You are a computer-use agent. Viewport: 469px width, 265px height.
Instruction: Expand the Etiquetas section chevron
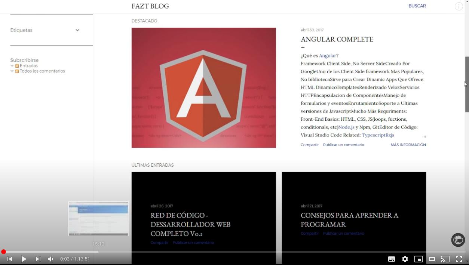(x=77, y=30)
